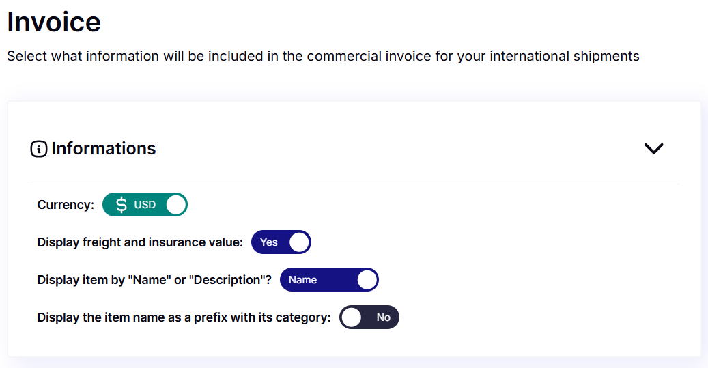This screenshot has height=368, width=708.
Task: Click the No label on prefix toggle
Action: tap(383, 317)
